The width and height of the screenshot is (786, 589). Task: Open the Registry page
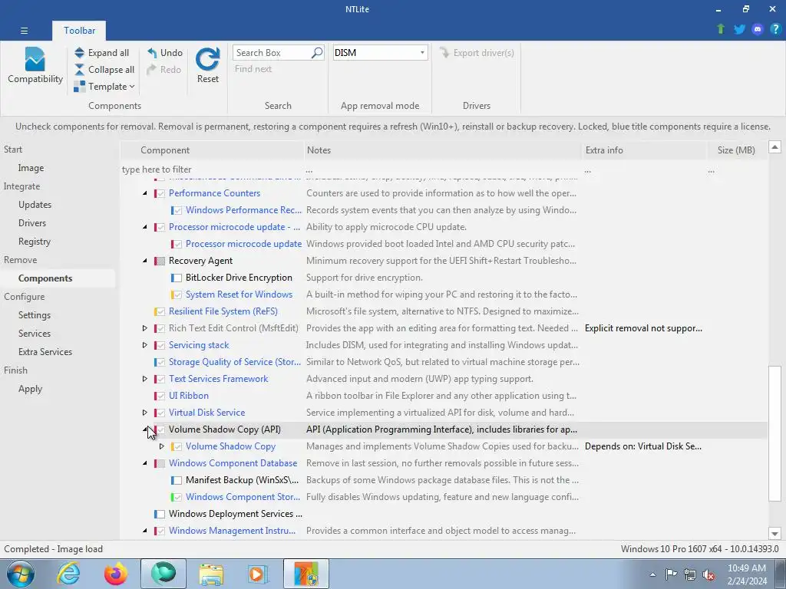click(x=35, y=242)
